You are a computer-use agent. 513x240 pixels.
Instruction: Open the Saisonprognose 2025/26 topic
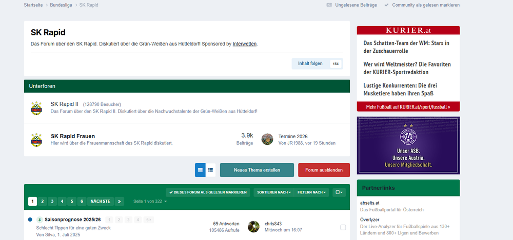click(73, 220)
